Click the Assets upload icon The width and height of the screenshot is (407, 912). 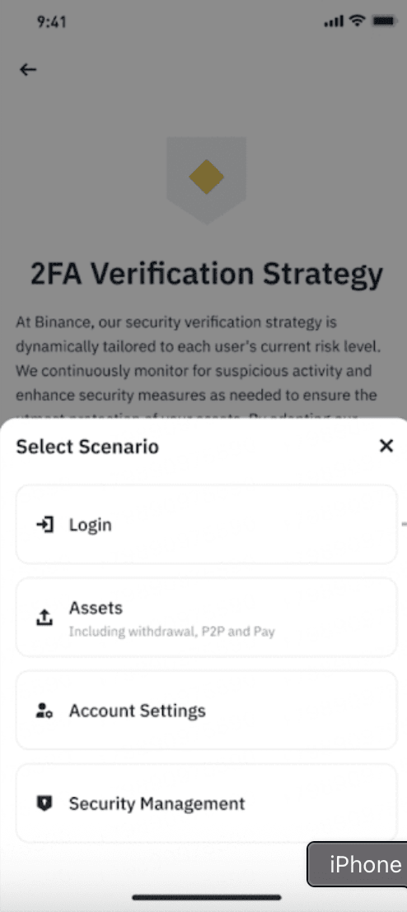(44, 618)
